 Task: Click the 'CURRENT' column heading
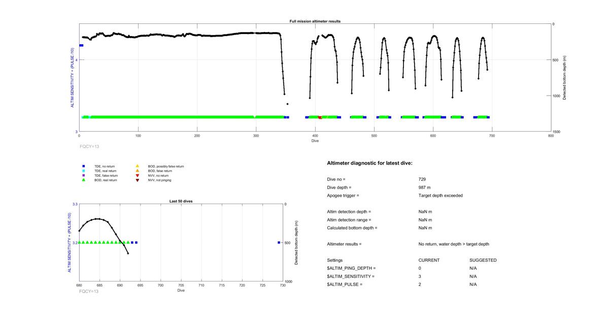point(429,260)
